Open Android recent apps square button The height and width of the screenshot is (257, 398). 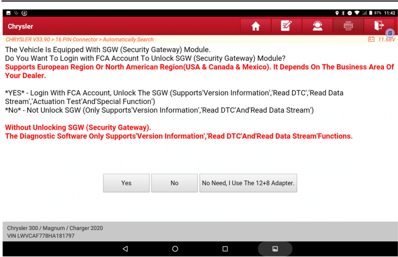pos(225,249)
